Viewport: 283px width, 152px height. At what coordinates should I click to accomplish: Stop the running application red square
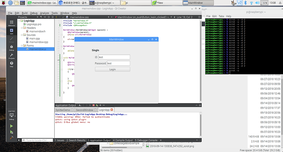tap(94, 105)
